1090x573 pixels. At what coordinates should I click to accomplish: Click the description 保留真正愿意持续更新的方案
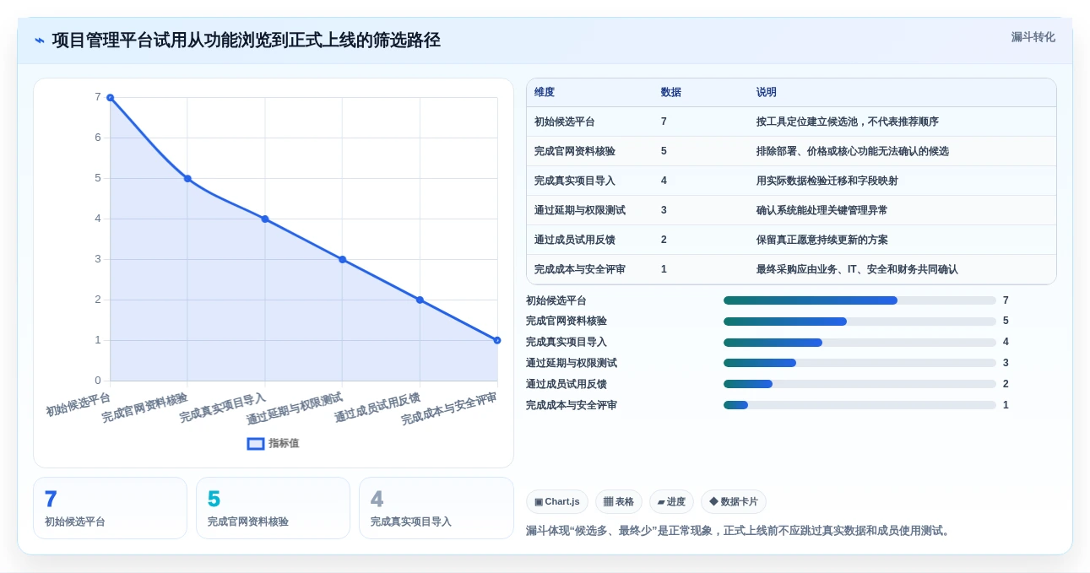pos(822,241)
